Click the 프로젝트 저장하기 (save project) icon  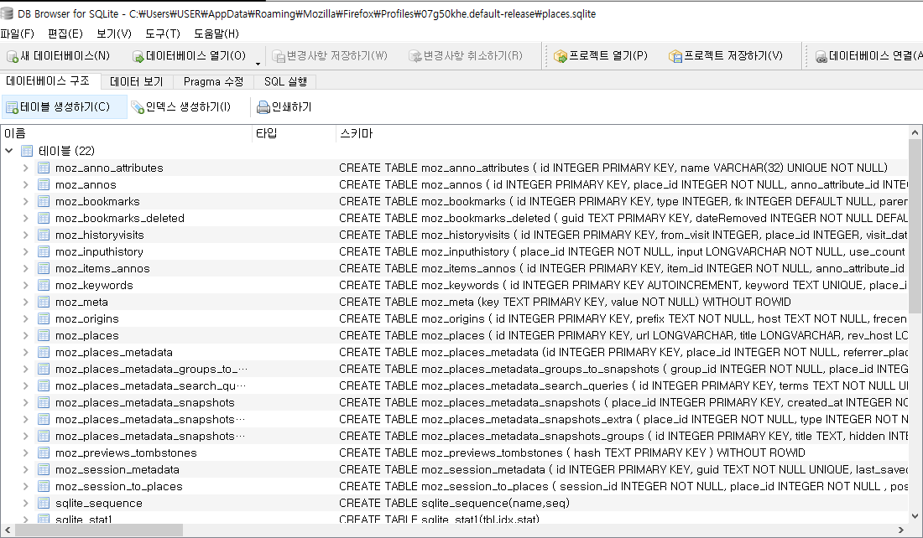click(675, 56)
